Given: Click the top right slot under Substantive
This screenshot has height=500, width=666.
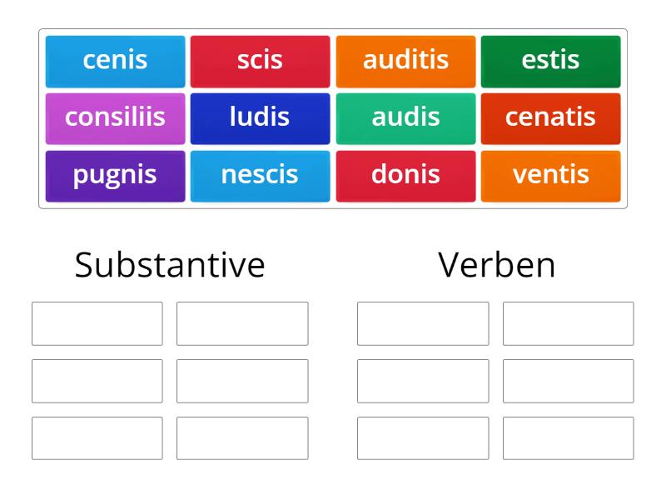Looking at the screenshot, I should coord(241,323).
